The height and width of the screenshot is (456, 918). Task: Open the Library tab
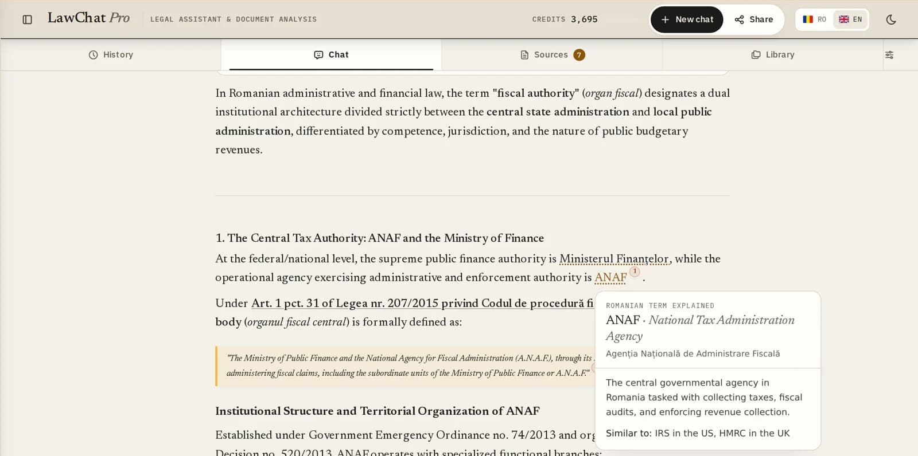(x=773, y=55)
